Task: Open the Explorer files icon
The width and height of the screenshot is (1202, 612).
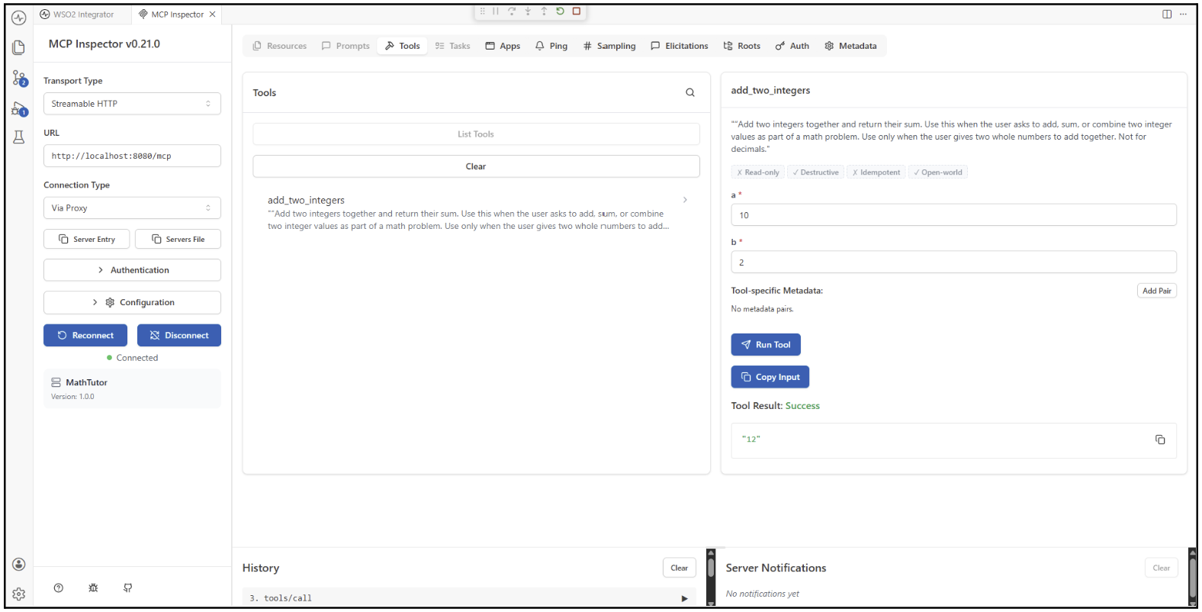Action: [19, 47]
